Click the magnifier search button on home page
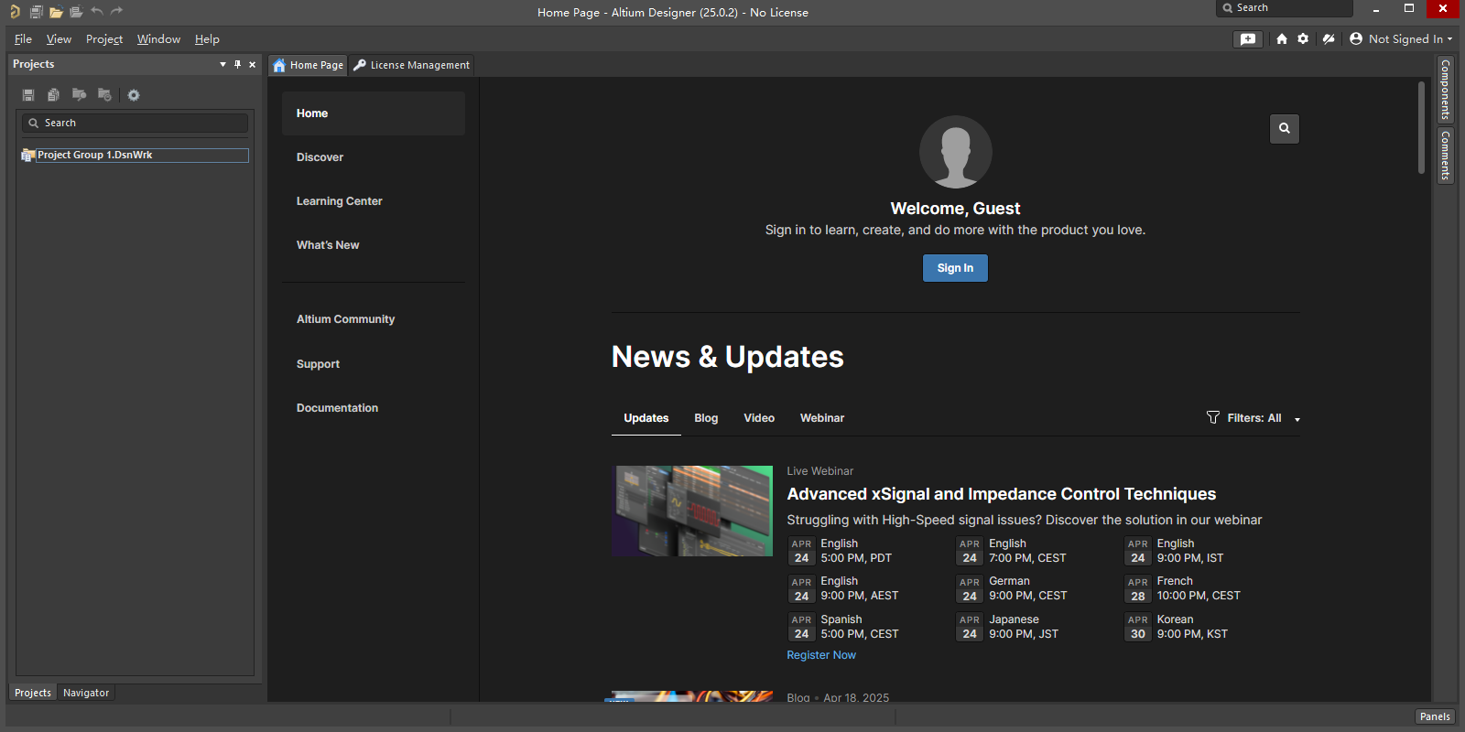The image size is (1465, 732). 1284,129
